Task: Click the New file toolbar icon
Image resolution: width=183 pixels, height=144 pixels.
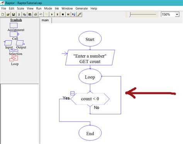Action: [x=3, y=14]
